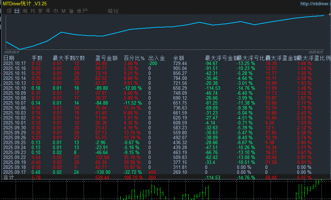This screenshot has height=200, width=331.
Task: Click the 余额 column header
Action: click(179, 58)
